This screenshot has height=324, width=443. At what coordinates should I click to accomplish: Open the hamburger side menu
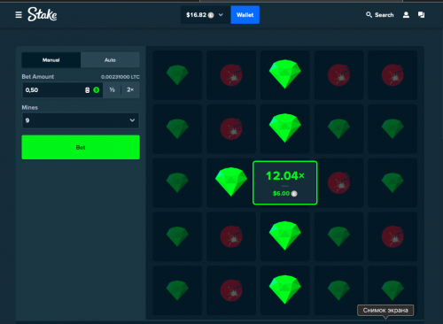click(x=19, y=15)
